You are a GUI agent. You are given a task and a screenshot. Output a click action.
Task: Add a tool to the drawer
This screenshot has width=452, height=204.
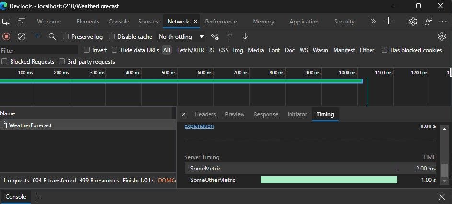tap(38, 196)
